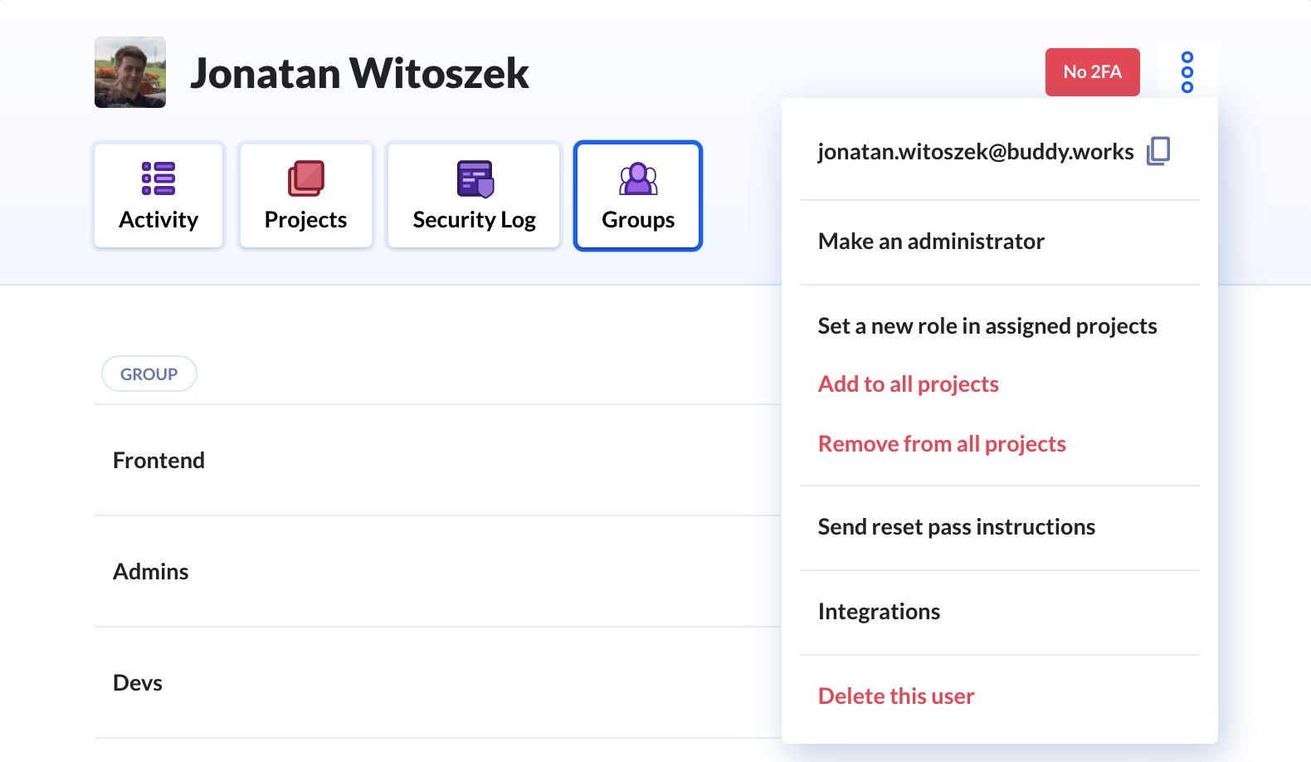The image size is (1311, 762).
Task: Switch to the Activity tab
Action: pyautogui.click(x=158, y=196)
